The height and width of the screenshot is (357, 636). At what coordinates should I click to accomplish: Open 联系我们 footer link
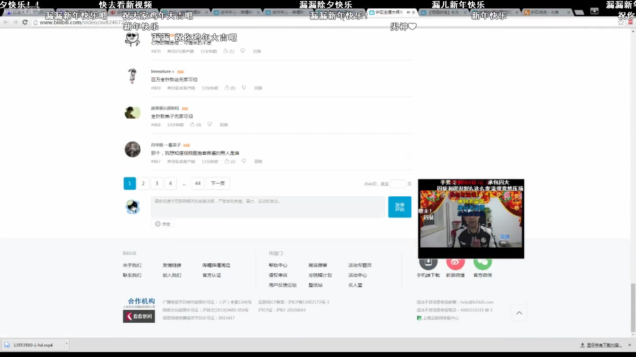132,275
